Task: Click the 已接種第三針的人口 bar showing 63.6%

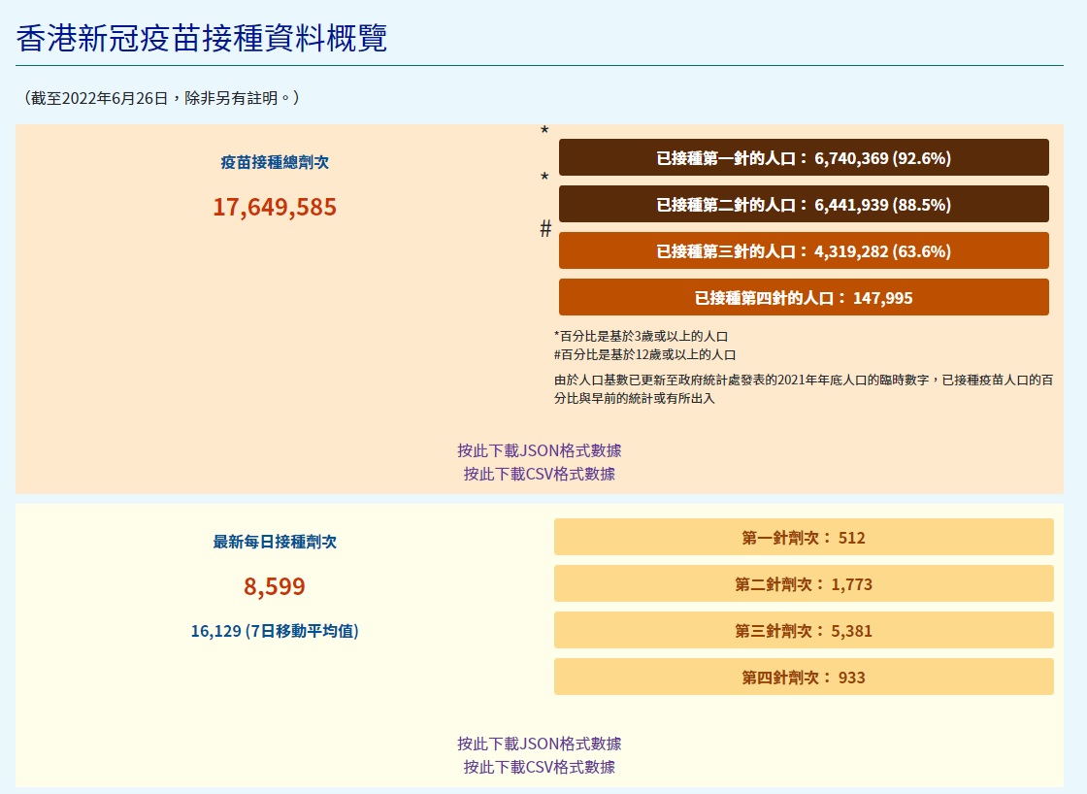Action: (804, 251)
